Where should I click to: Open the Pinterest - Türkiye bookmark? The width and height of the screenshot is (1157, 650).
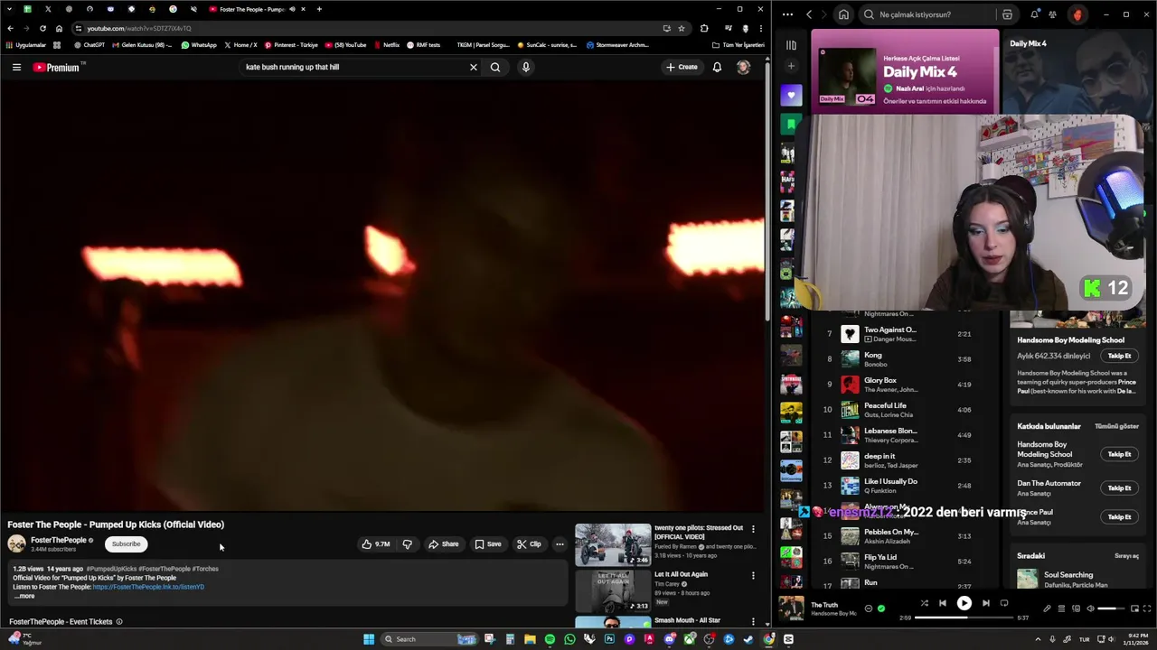click(291, 44)
